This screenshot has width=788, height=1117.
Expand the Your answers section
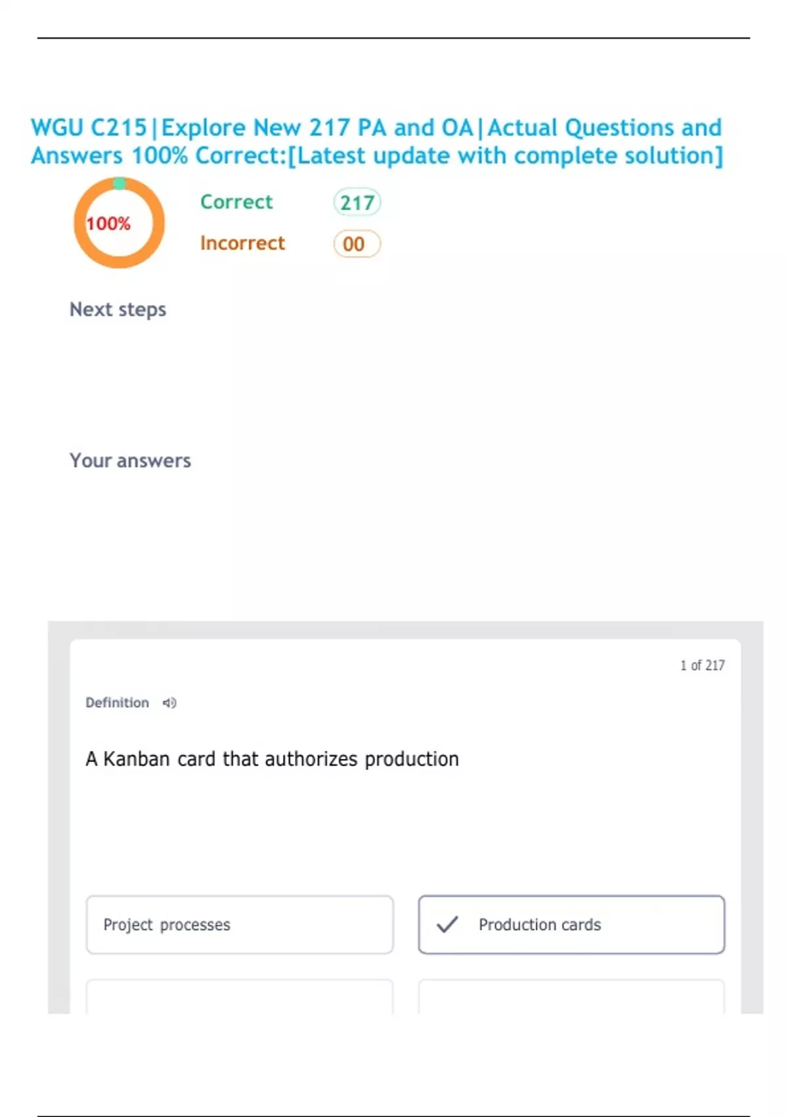pos(130,461)
